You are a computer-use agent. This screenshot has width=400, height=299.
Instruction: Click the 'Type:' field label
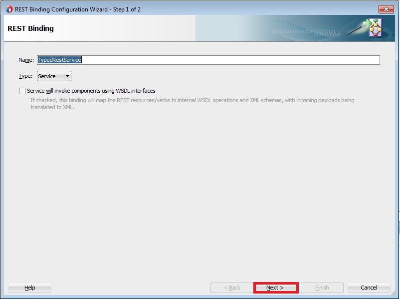25,76
